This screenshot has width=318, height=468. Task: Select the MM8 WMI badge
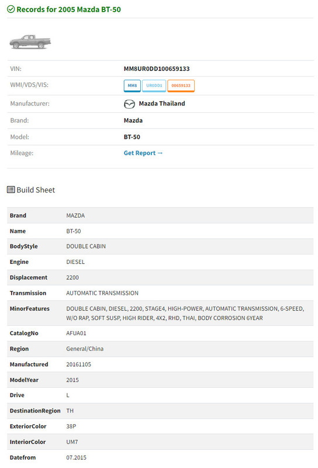pyautogui.click(x=132, y=85)
